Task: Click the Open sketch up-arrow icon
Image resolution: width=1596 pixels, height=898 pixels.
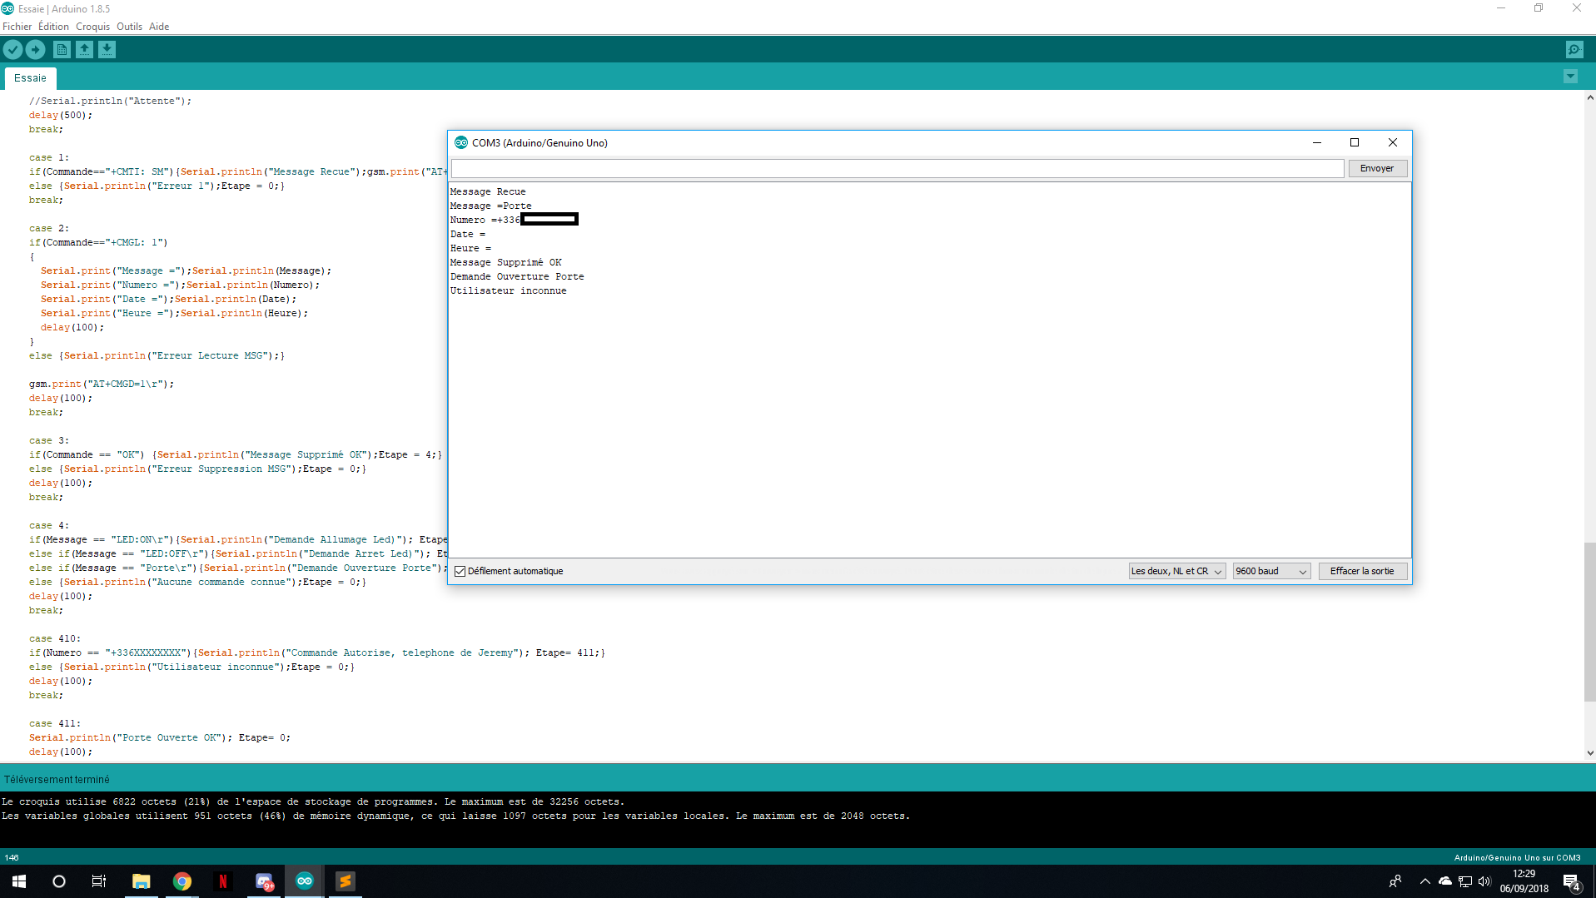Action: (x=84, y=50)
